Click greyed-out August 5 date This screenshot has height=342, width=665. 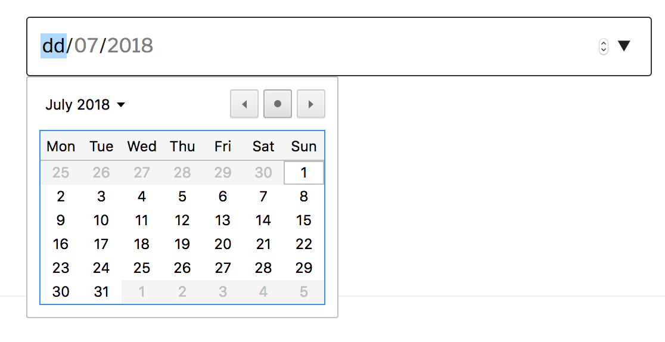[304, 292]
